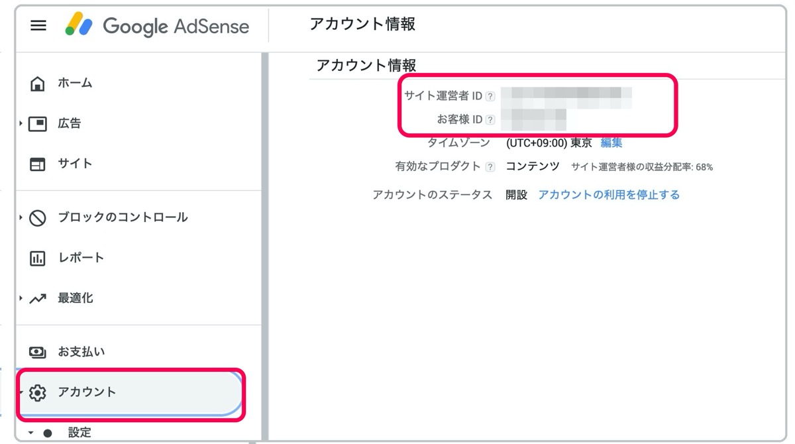This screenshot has width=795, height=444.
Task: Click the blurred サイト運営者 ID value
Action: pyautogui.click(x=566, y=97)
